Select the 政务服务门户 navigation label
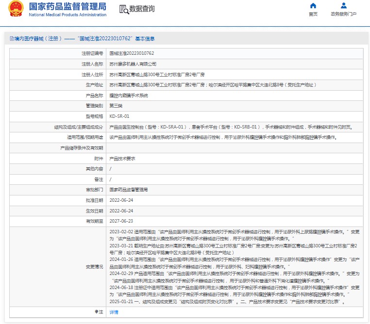The image size is (370, 324). click(343, 14)
